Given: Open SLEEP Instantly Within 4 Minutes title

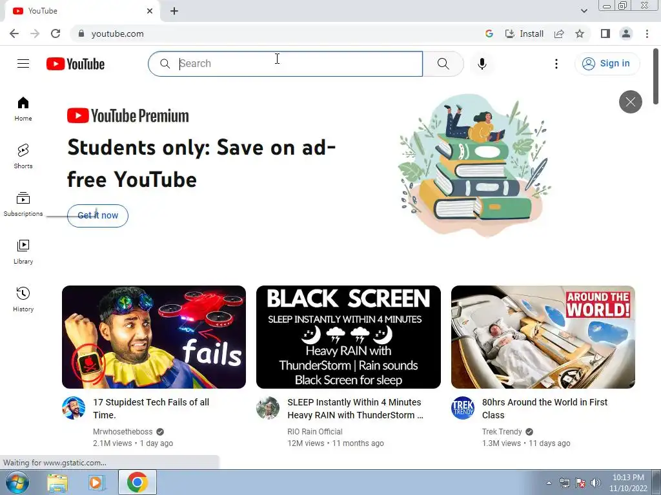Looking at the screenshot, I should click(x=356, y=408).
